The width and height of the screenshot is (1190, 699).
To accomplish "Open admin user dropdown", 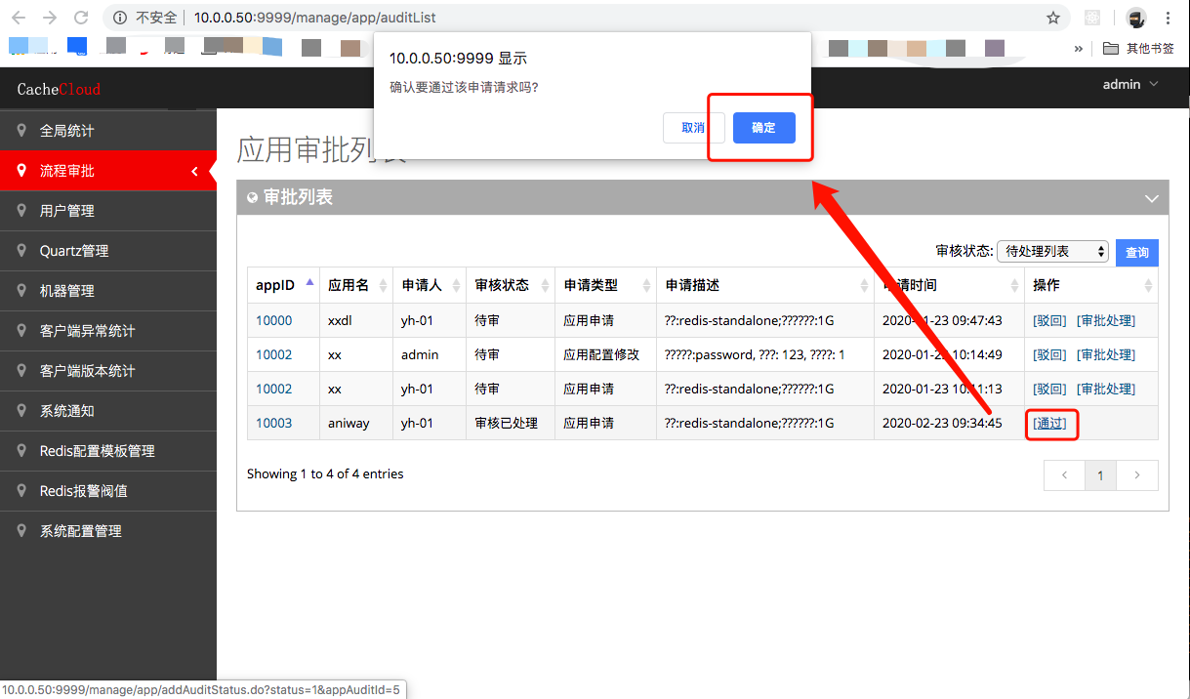I will (x=1130, y=84).
